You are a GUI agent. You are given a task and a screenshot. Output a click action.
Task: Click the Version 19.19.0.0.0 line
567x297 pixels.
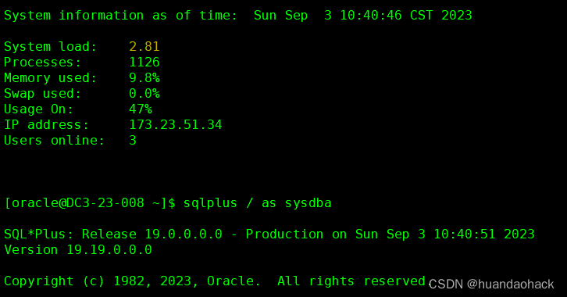click(78, 249)
